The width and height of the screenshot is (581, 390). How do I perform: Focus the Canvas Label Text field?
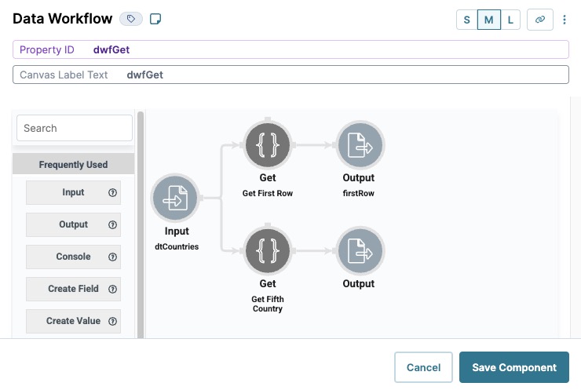[x=290, y=75]
